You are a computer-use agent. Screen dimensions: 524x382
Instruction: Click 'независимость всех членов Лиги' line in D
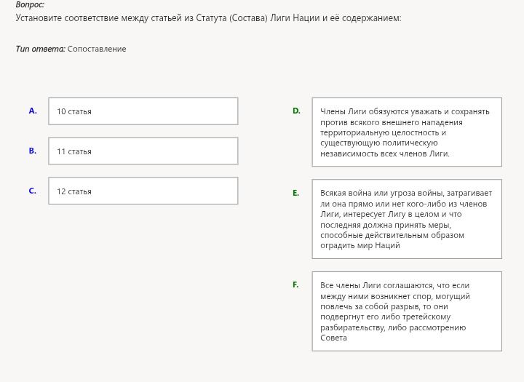pos(385,154)
